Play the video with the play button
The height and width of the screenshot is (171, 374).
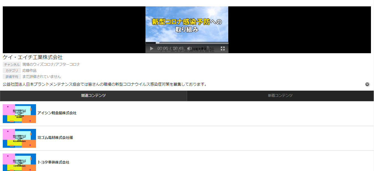pos(152,49)
